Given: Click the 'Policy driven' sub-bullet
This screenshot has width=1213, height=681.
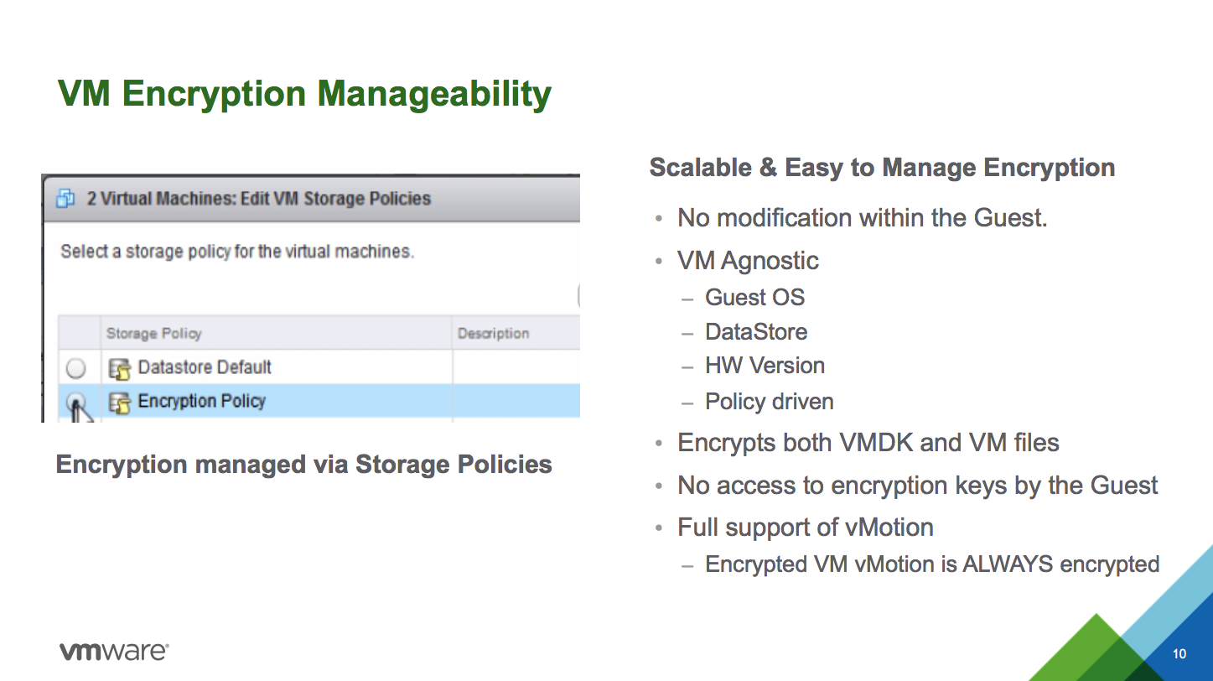Looking at the screenshot, I should tap(770, 402).
